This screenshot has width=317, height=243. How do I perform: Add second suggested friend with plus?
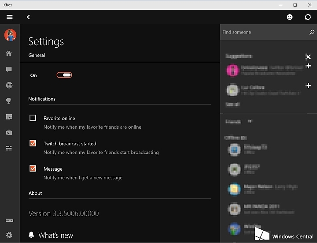point(308,86)
